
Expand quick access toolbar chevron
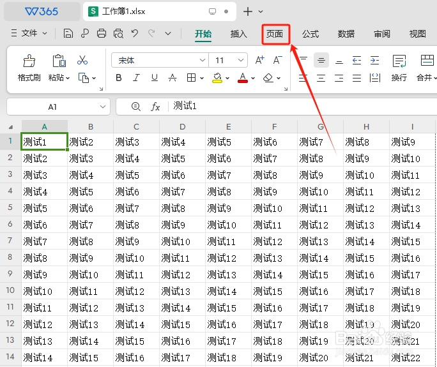click(x=168, y=34)
